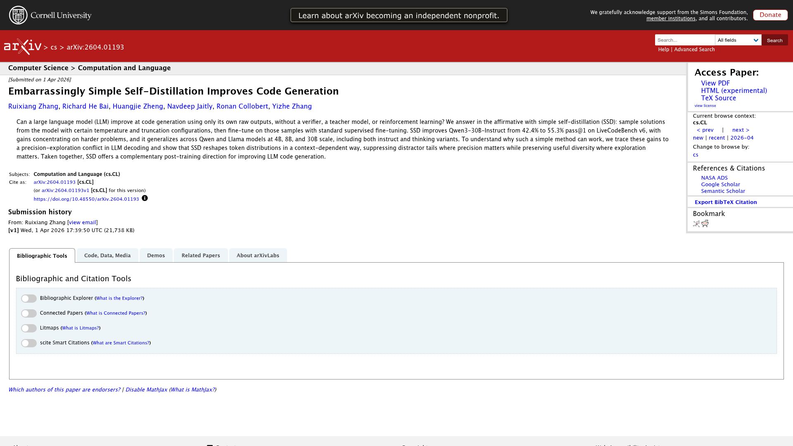Open Semantic Scholar link
793x446 pixels.
(x=723, y=191)
